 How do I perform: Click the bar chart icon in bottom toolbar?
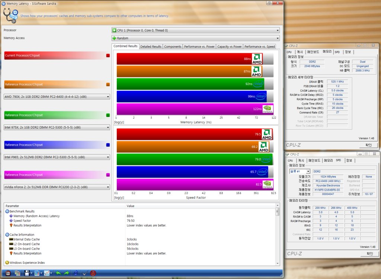37,273
